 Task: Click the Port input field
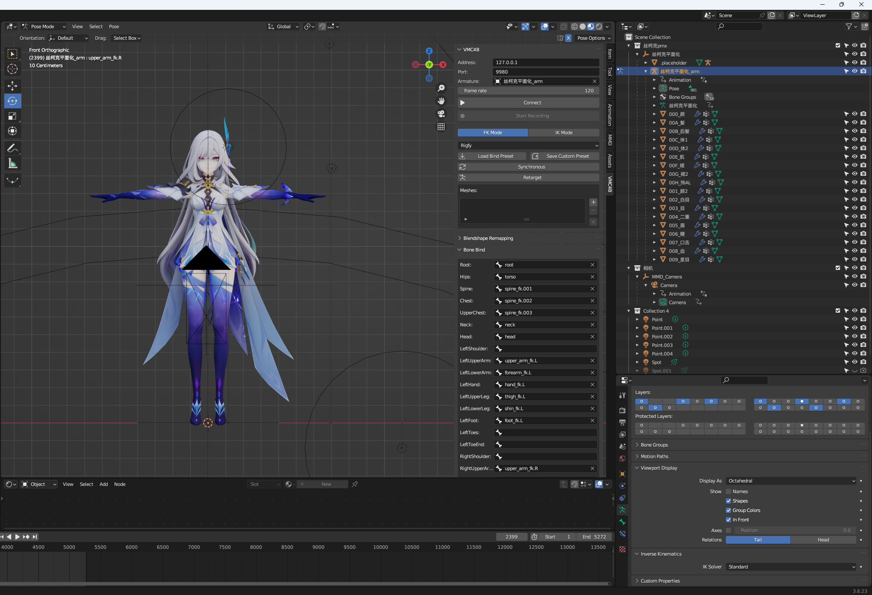pos(545,72)
